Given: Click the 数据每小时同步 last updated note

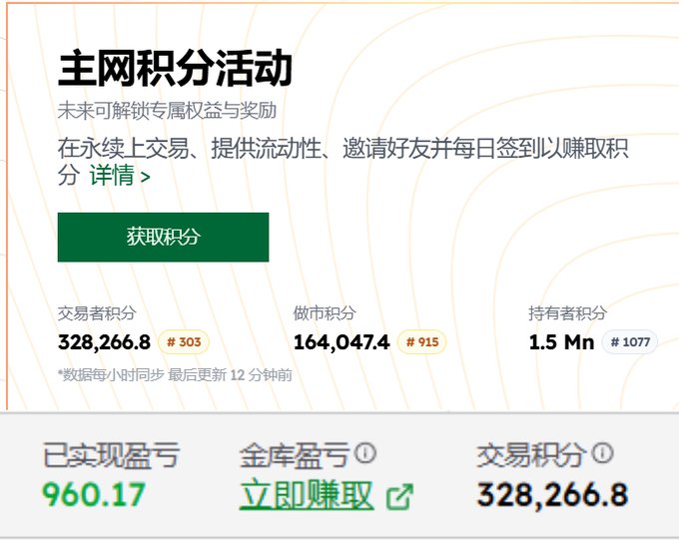Looking at the screenshot, I should pyautogui.click(x=175, y=375).
